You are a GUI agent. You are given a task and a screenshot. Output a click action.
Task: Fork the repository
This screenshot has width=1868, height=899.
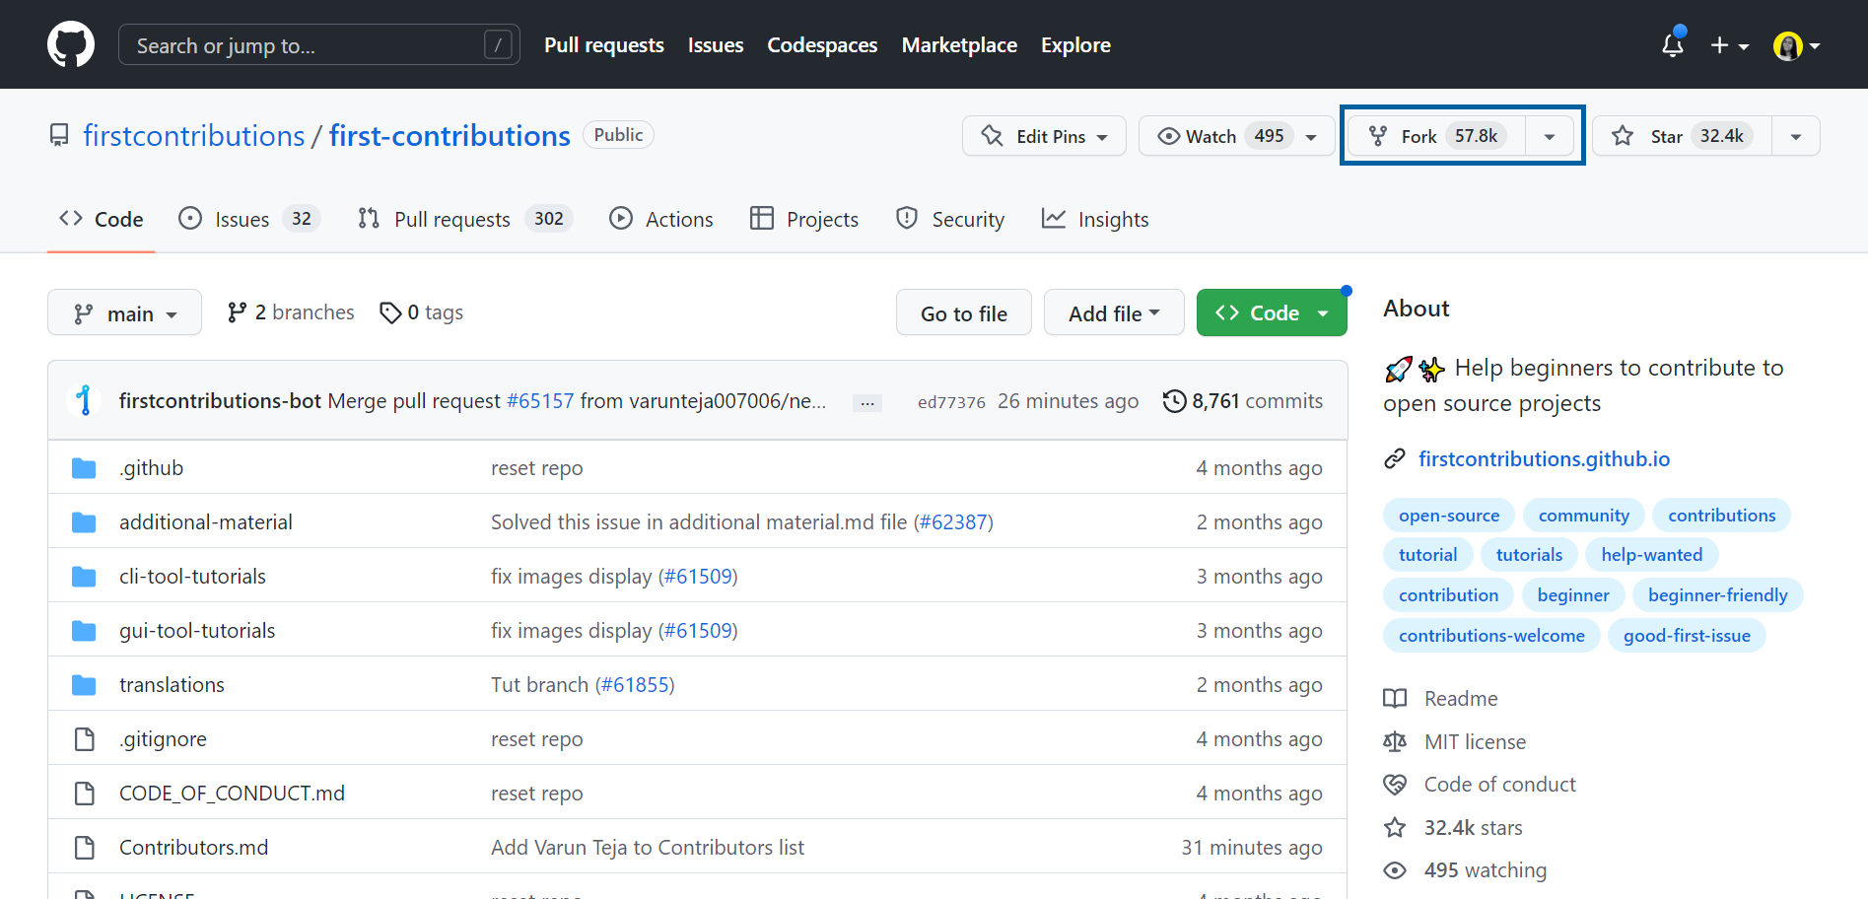[x=1435, y=136]
